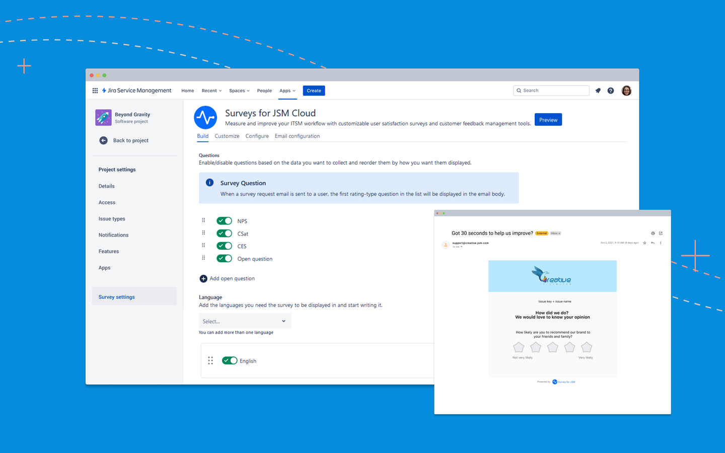Open the app switcher grid icon
The image size is (725, 453).
(95, 91)
